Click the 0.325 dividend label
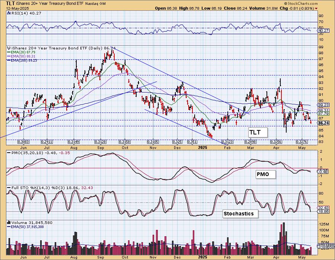The image size is (335, 260). (x=177, y=142)
